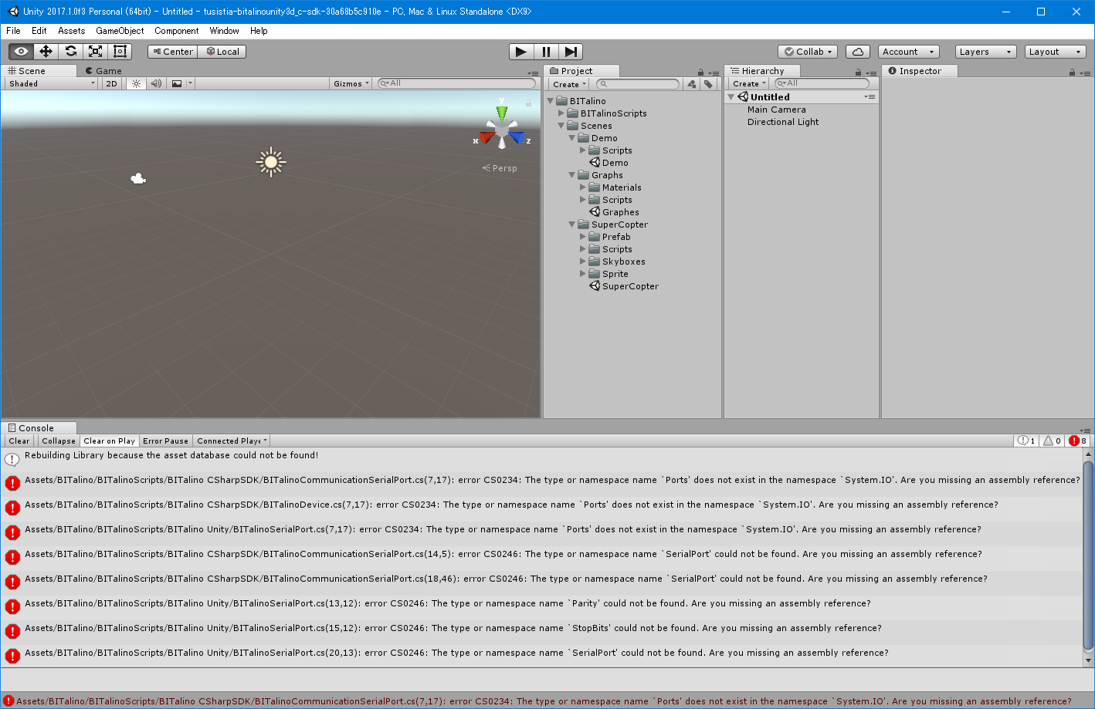Toggle warning filter in Console
The height and width of the screenshot is (709, 1095).
(x=1052, y=441)
